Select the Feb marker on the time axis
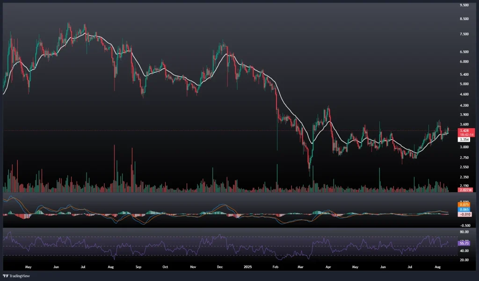479x281 pixels. [275, 267]
